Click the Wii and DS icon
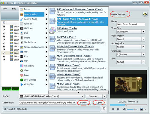This screenshot has height=114, width=150. point(22,66)
